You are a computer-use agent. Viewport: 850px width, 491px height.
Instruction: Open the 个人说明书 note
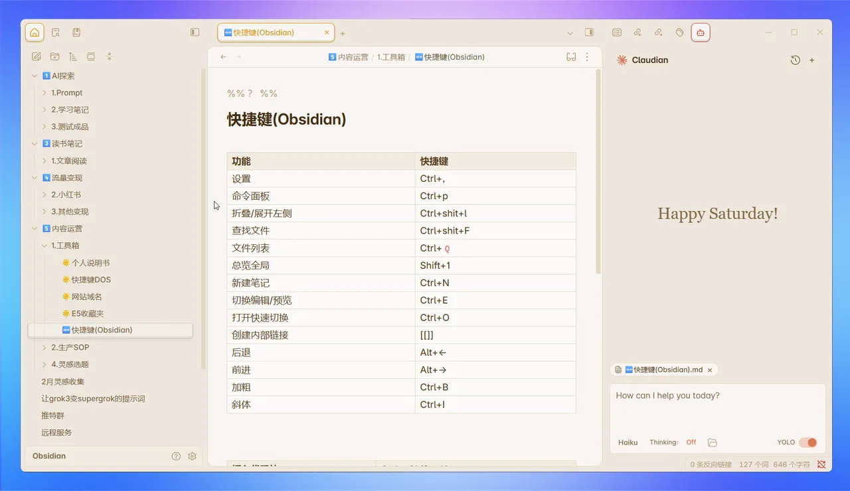[x=90, y=263]
